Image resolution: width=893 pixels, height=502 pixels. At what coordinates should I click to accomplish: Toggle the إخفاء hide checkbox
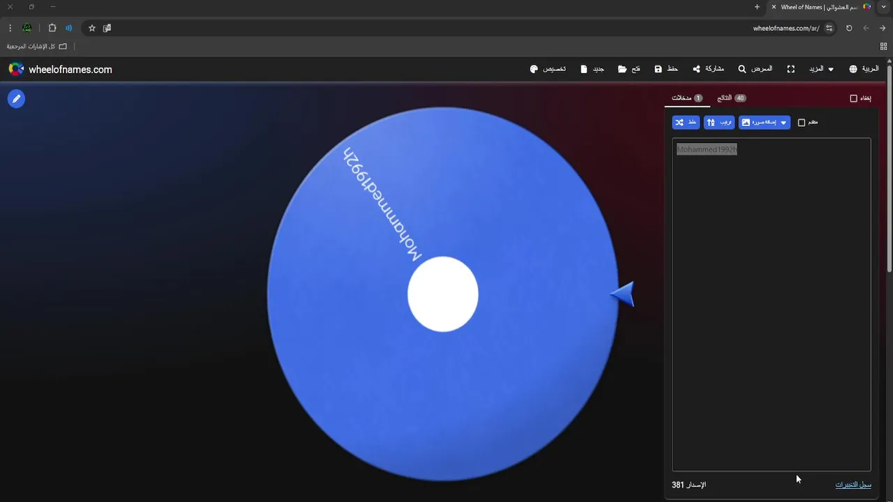pos(853,98)
